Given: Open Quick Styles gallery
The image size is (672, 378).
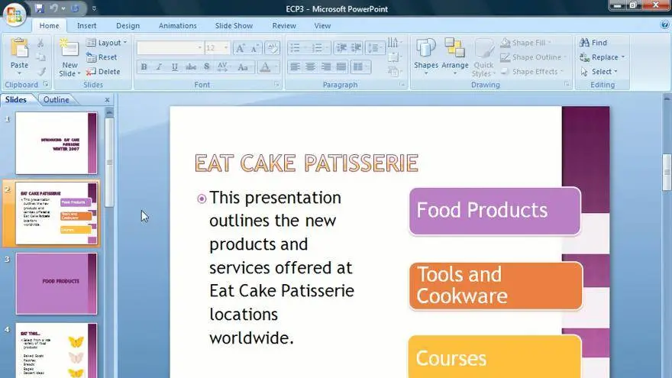Looking at the screenshot, I should [x=483, y=57].
